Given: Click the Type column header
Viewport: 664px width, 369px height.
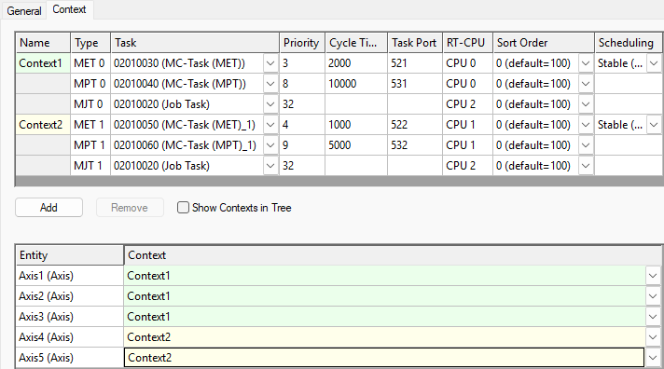Looking at the screenshot, I should pyautogui.click(x=90, y=43).
